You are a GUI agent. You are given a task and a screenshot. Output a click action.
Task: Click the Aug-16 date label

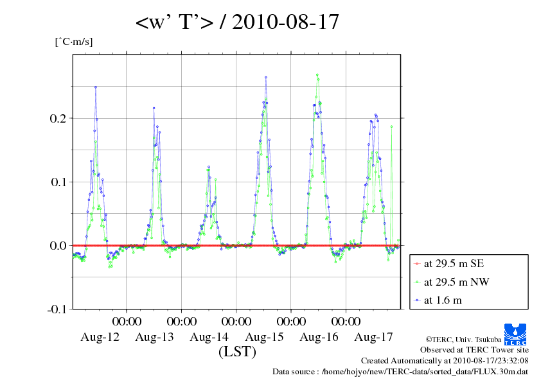(x=319, y=337)
